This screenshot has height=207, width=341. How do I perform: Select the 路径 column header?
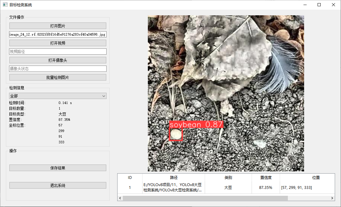tap(173, 177)
